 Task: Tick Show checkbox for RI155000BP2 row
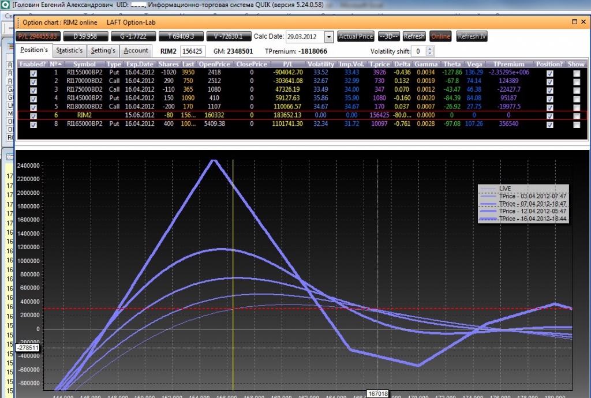coord(577,73)
